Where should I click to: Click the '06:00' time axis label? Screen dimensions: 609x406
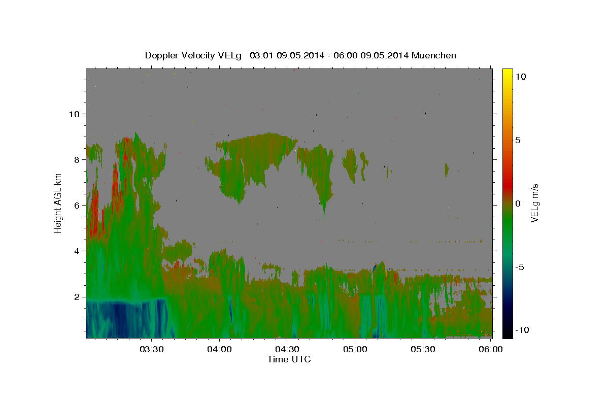pos(491,349)
